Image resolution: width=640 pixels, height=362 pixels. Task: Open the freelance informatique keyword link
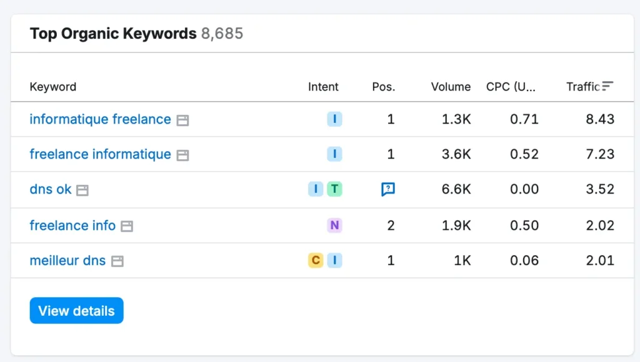pyautogui.click(x=101, y=154)
